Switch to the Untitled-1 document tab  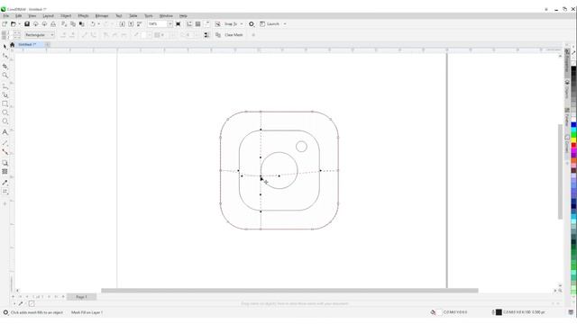[28, 44]
